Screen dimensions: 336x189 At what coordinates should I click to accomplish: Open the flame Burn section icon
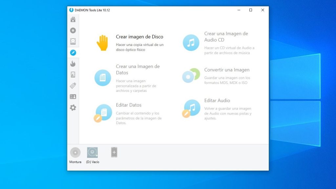pyautogui.click(x=73, y=64)
